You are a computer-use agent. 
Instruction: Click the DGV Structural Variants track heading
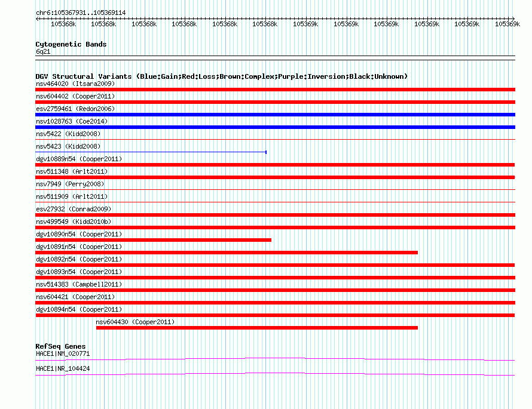click(x=222, y=76)
